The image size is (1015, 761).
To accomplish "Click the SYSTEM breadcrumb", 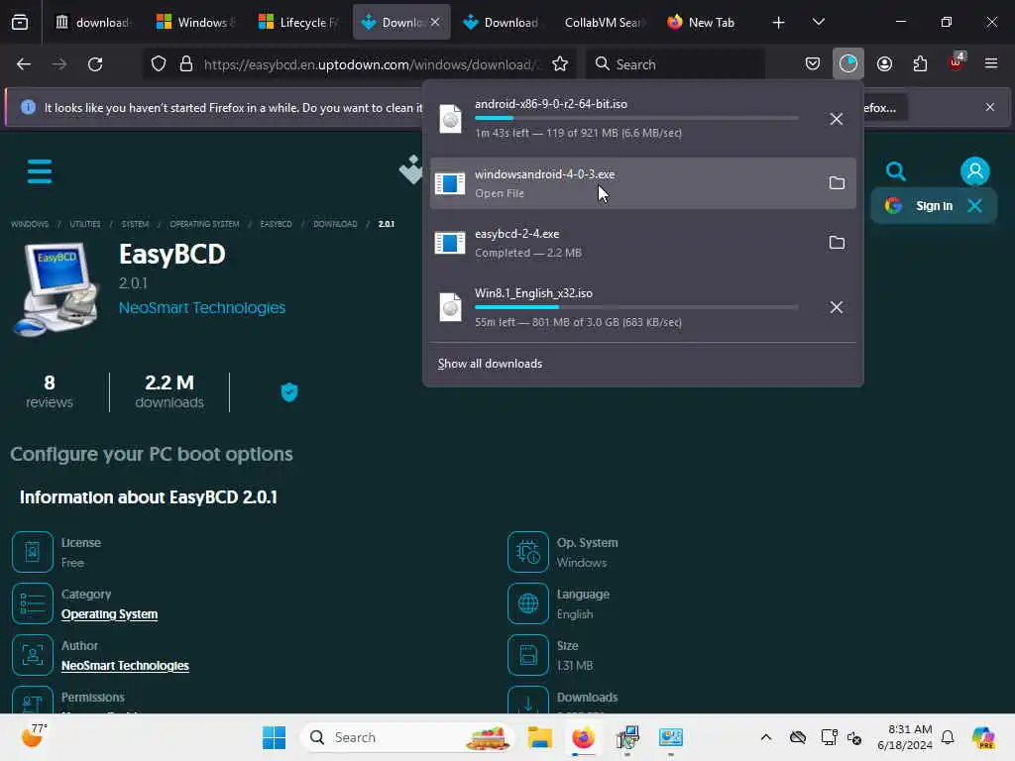I will [x=135, y=224].
